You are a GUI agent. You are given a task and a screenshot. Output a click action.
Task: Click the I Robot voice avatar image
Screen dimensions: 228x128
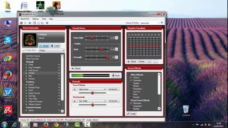pos(30,40)
